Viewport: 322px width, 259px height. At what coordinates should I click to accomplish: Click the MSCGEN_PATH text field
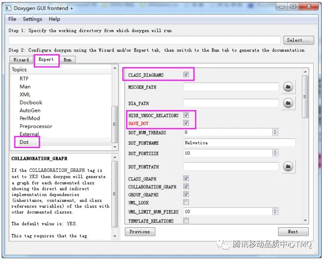coord(231,87)
